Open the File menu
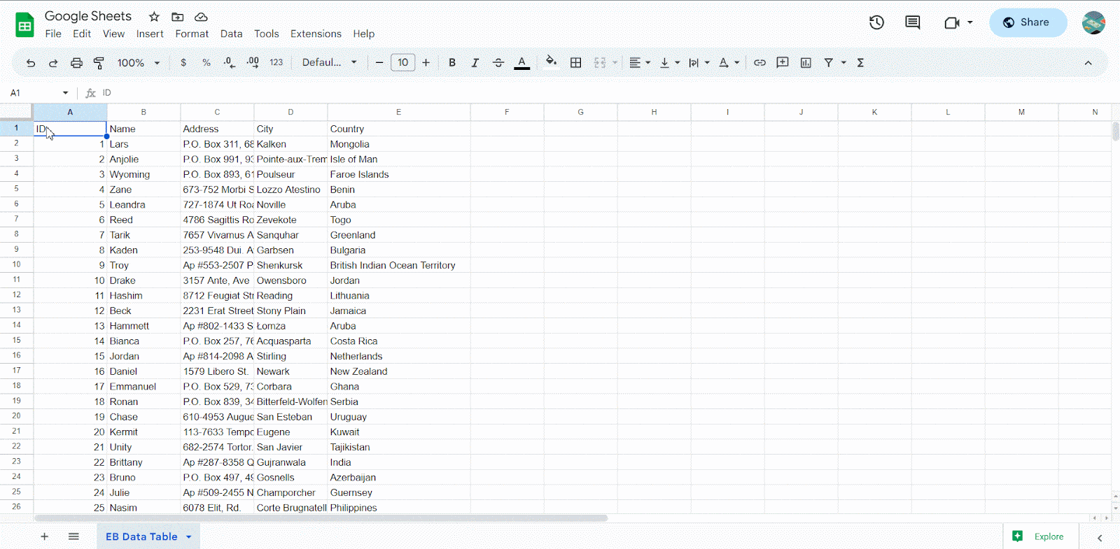Screen dimensions: 1120x549 click(x=53, y=34)
